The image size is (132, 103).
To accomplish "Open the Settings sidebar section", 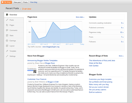I will [14, 56].
